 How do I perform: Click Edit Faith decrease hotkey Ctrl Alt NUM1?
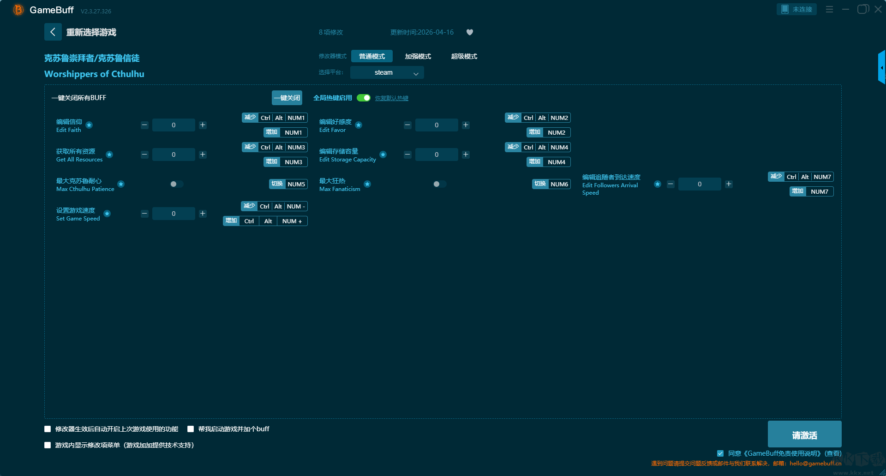click(275, 118)
